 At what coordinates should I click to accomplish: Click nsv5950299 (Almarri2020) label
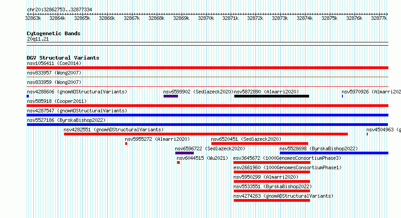click(x=266, y=177)
